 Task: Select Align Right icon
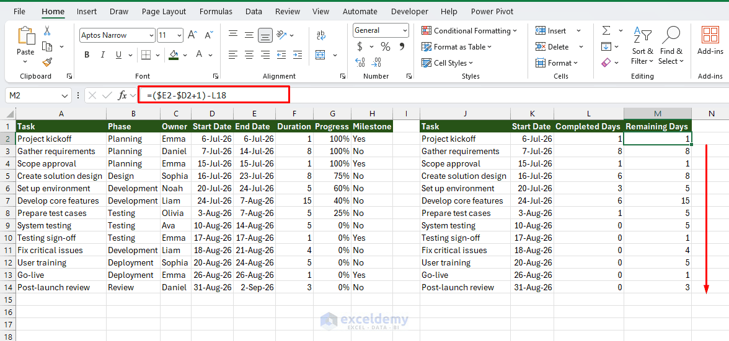click(265, 55)
